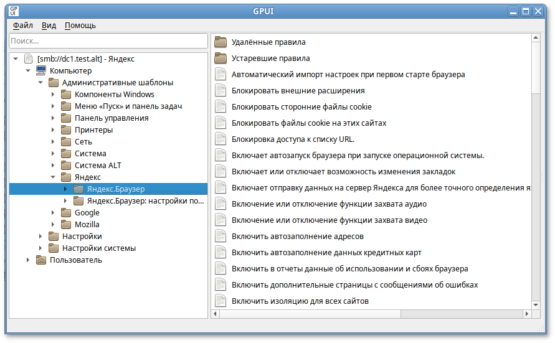
Task: Click the policy icon for Включить автозаполнение адресов
Action: point(221,237)
